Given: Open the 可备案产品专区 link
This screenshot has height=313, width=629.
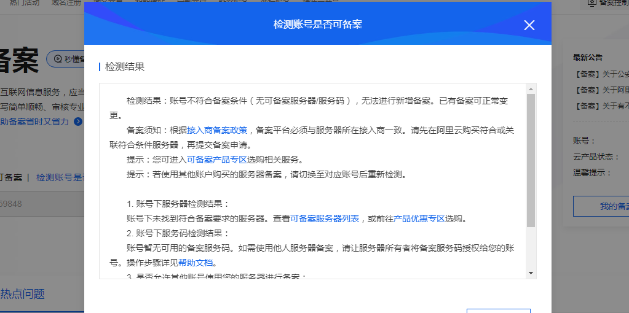Looking at the screenshot, I should click(217, 159).
